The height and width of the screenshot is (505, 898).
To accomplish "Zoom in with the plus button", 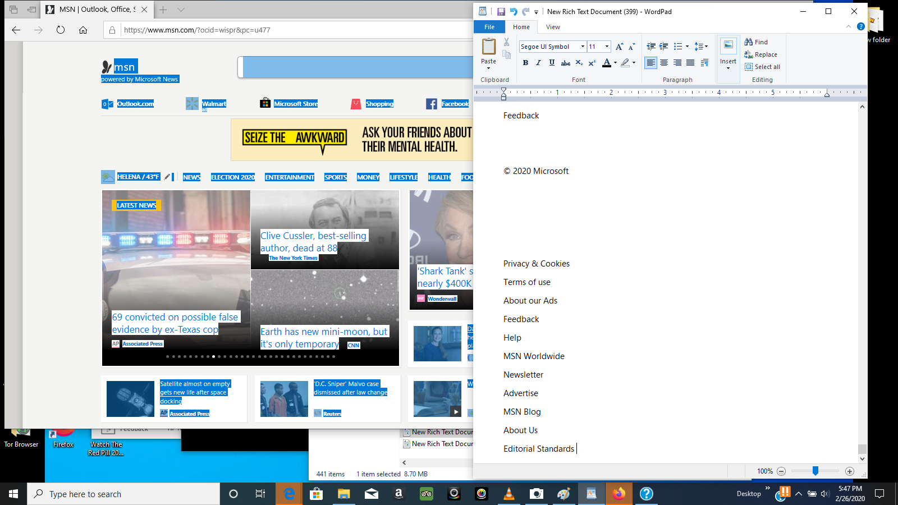I will coord(849,471).
